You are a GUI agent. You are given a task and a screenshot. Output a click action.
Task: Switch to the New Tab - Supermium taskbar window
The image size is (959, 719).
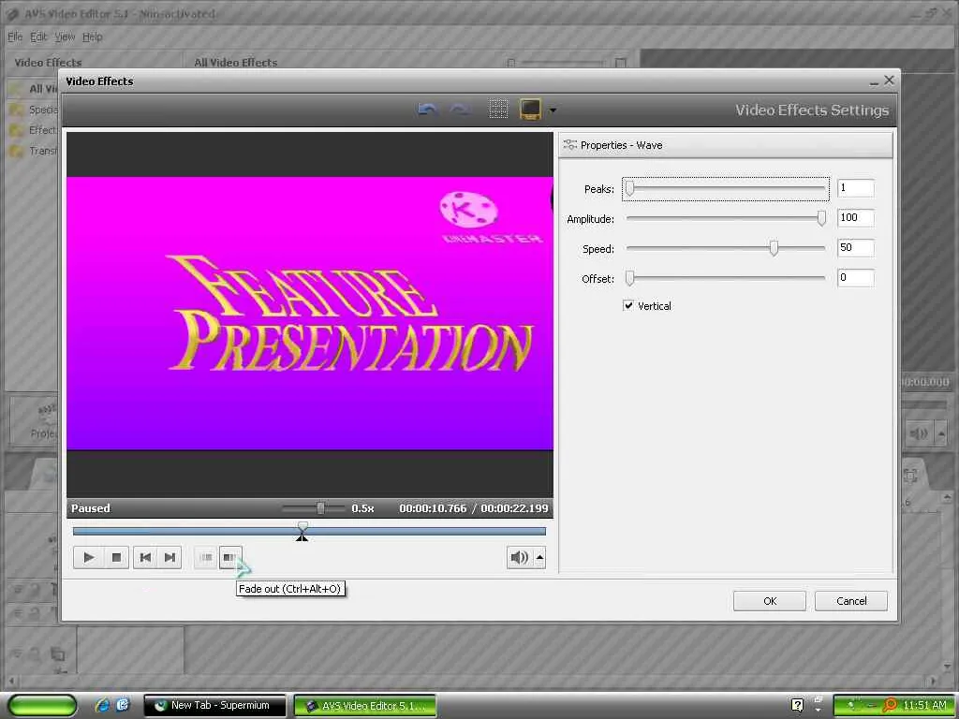214,706
